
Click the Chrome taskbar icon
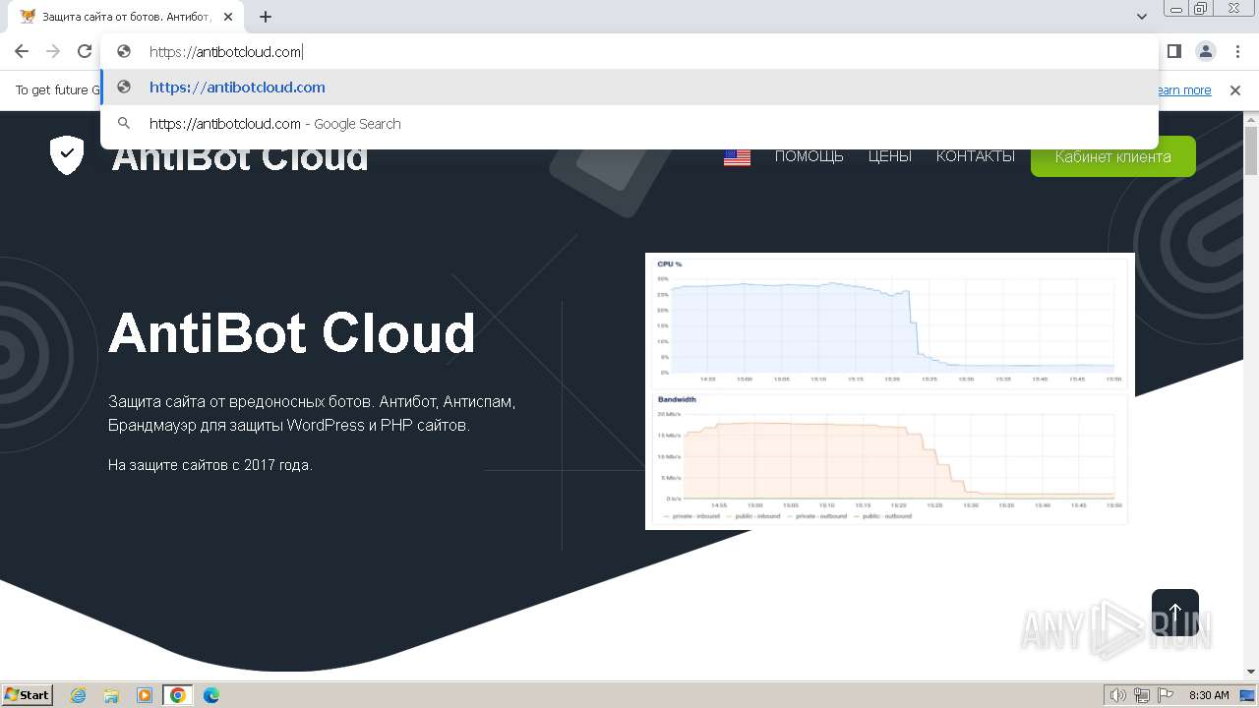point(178,695)
